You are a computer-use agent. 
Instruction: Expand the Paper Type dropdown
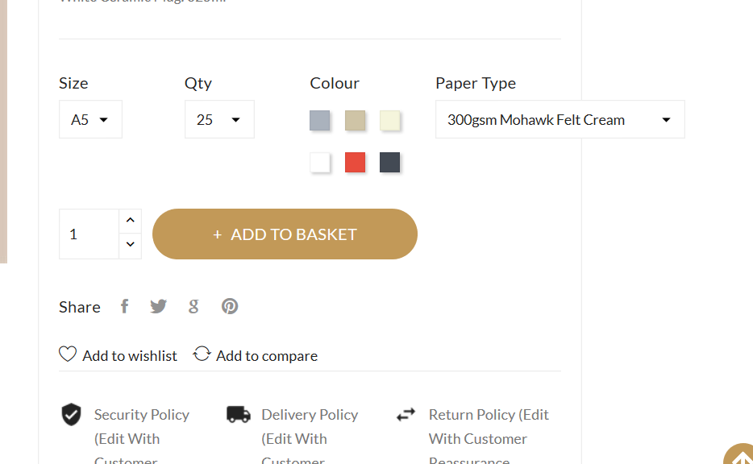[x=560, y=119]
